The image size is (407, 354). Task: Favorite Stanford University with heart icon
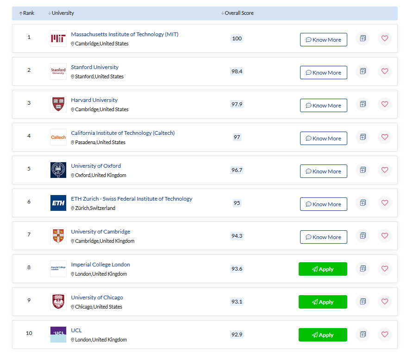click(385, 71)
